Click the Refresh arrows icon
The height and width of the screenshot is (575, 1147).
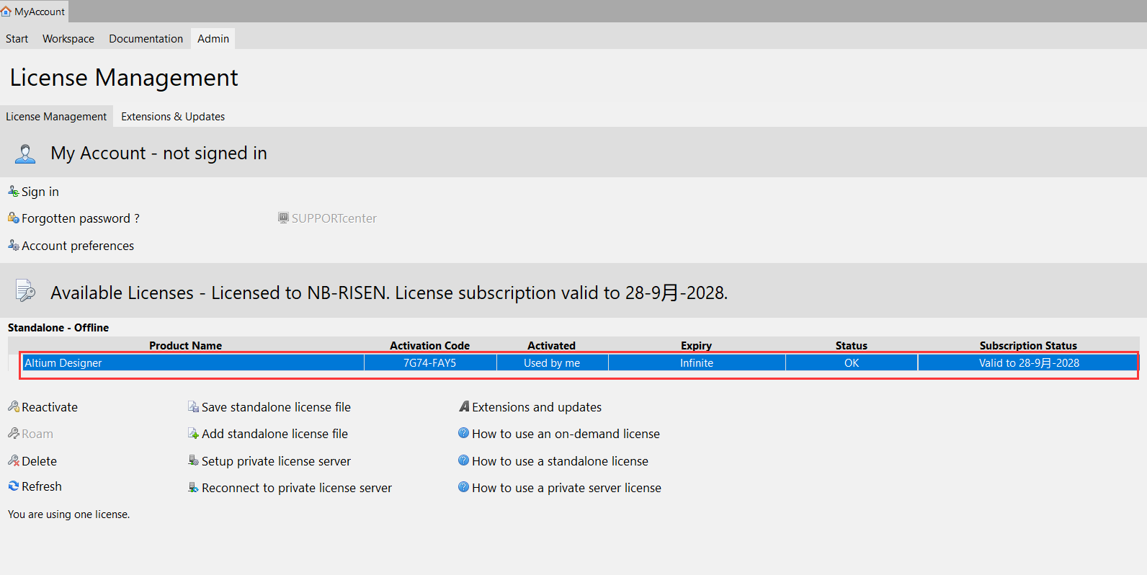tap(14, 486)
